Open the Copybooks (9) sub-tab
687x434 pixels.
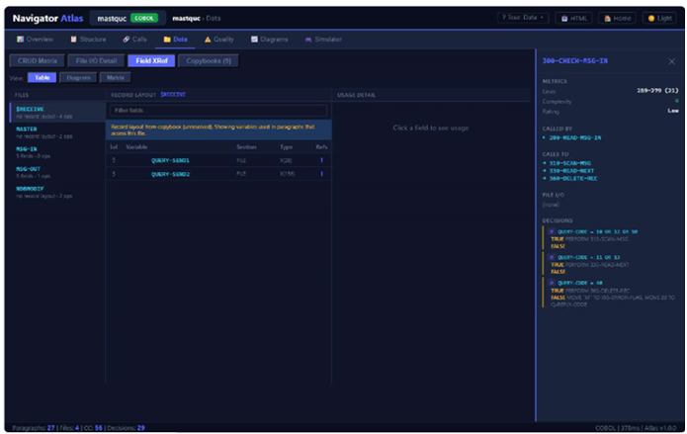point(209,61)
